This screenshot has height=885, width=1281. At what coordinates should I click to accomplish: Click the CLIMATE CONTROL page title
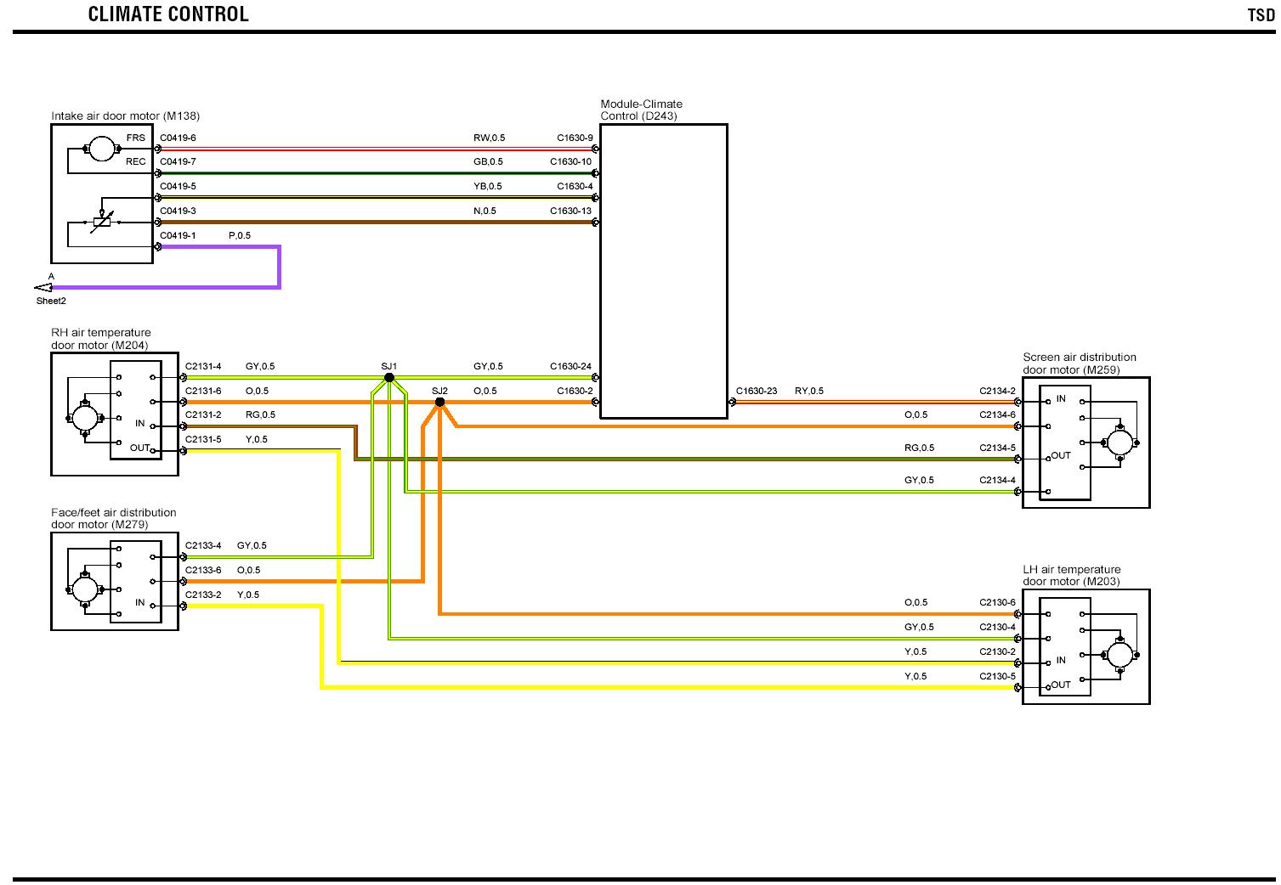(168, 14)
